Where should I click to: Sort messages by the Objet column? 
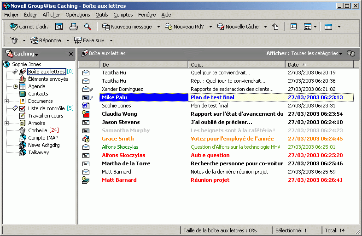click(x=237, y=65)
